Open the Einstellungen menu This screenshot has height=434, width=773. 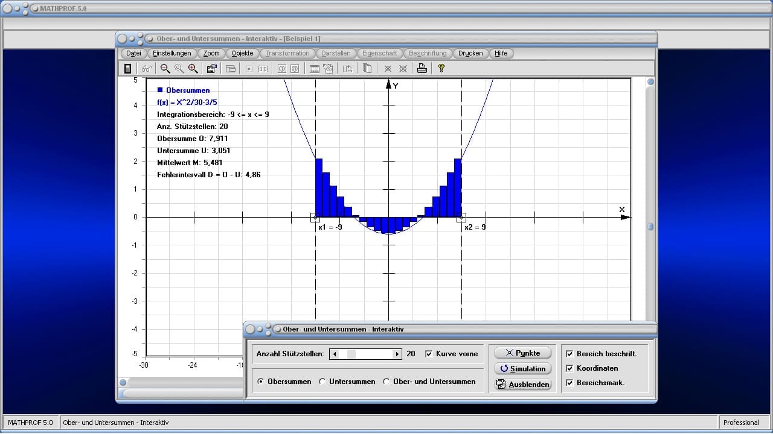point(172,53)
